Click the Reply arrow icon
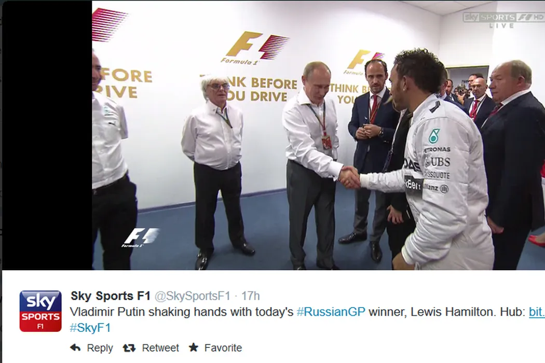Image resolution: width=545 pixels, height=363 pixels. pos(75,348)
